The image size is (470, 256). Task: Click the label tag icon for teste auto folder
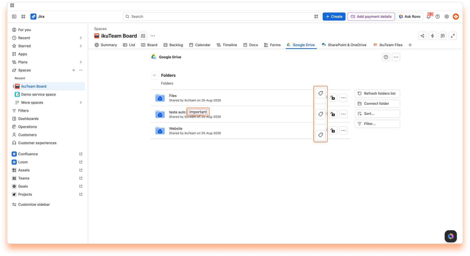[320, 114]
